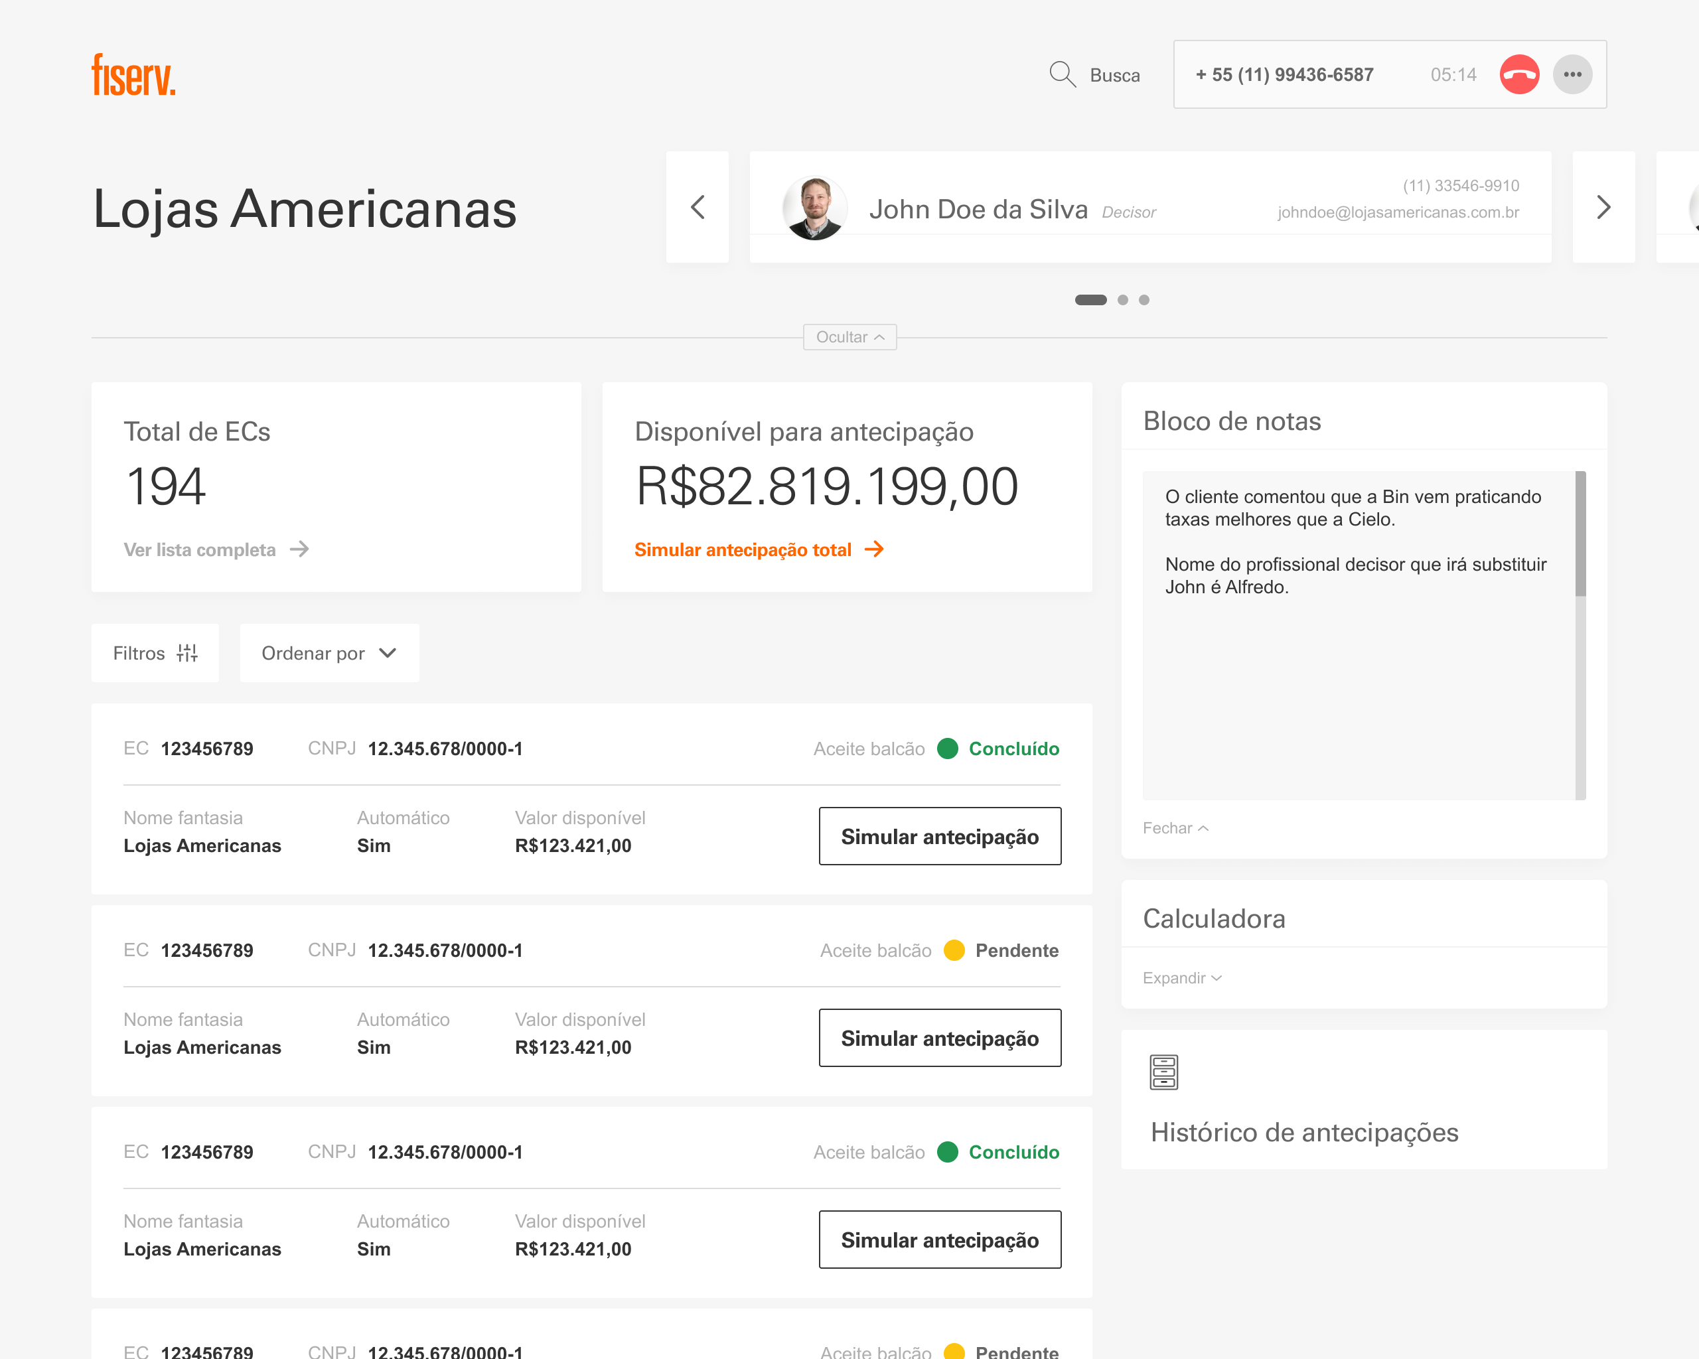This screenshot has width=1699, height=1359.
Task: Click yellow Pendente status dot in second card
Action: 954,950
